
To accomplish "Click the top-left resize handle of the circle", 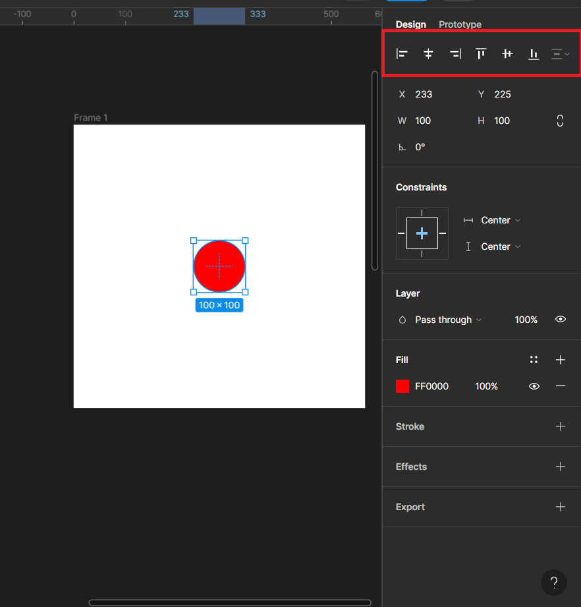I will coord(194,241).
